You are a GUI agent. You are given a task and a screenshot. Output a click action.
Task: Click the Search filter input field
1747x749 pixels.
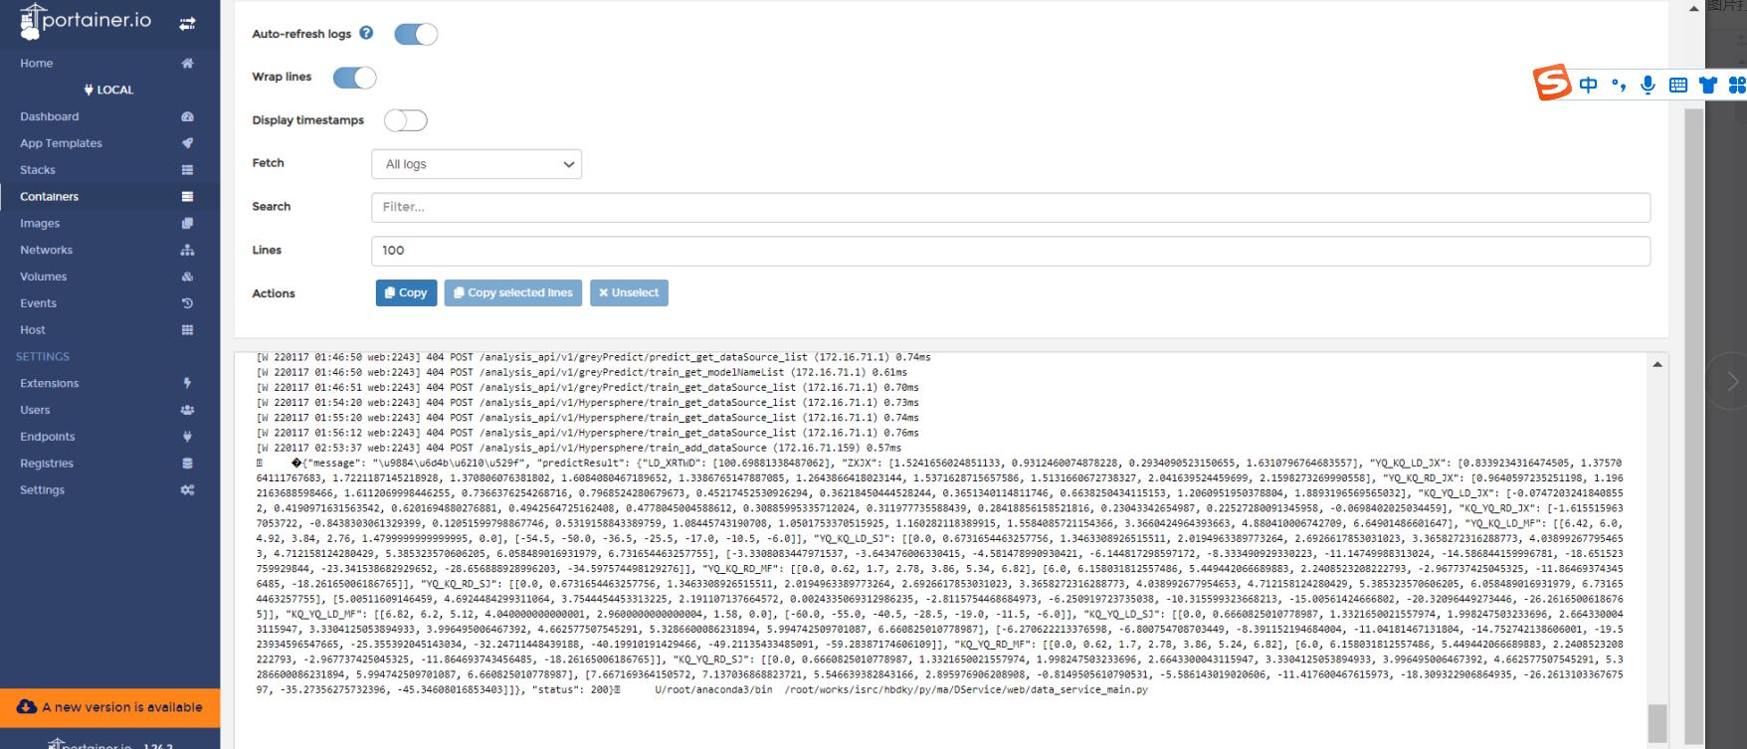[1011, 207]
